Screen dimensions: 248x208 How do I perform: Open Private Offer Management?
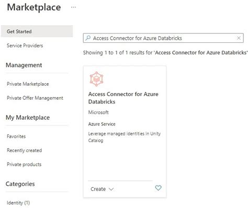click(x=35, y=98)
